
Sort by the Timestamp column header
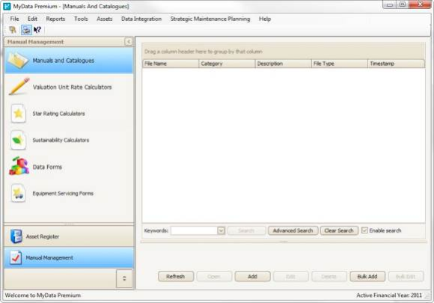click(x=396, y=64)
